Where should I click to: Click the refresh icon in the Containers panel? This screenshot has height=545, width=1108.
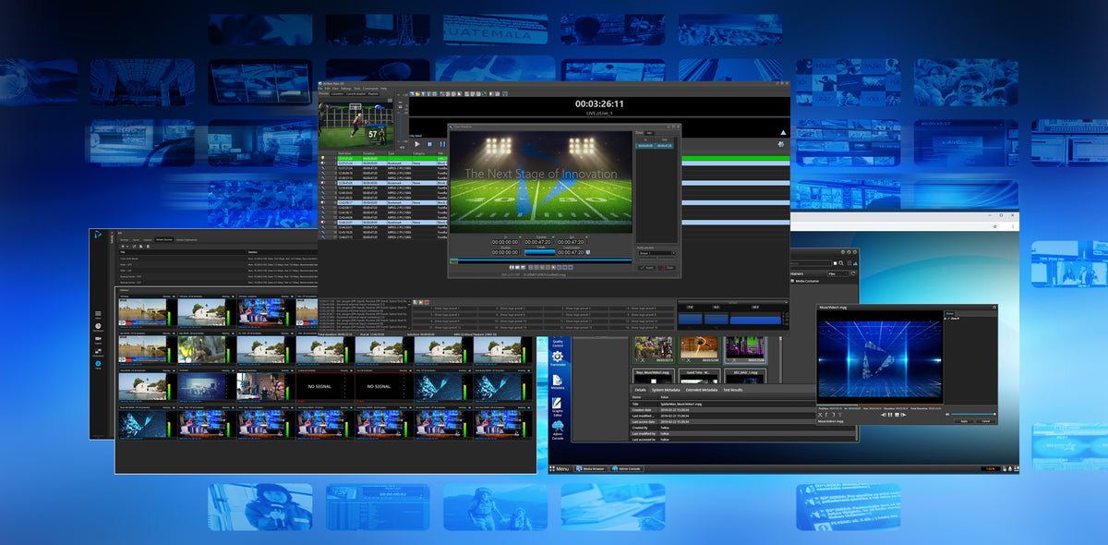point(853,274)
